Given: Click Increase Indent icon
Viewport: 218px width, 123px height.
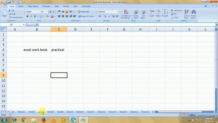Looking at the screenshot, I should point(75,16).
